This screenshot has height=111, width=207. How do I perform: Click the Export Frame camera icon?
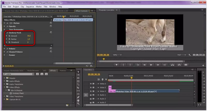186,65
